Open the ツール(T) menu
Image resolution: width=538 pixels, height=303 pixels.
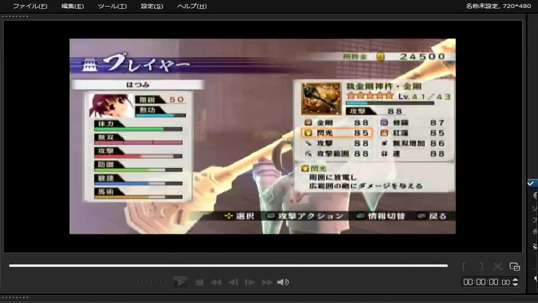[x=112, y=6]
